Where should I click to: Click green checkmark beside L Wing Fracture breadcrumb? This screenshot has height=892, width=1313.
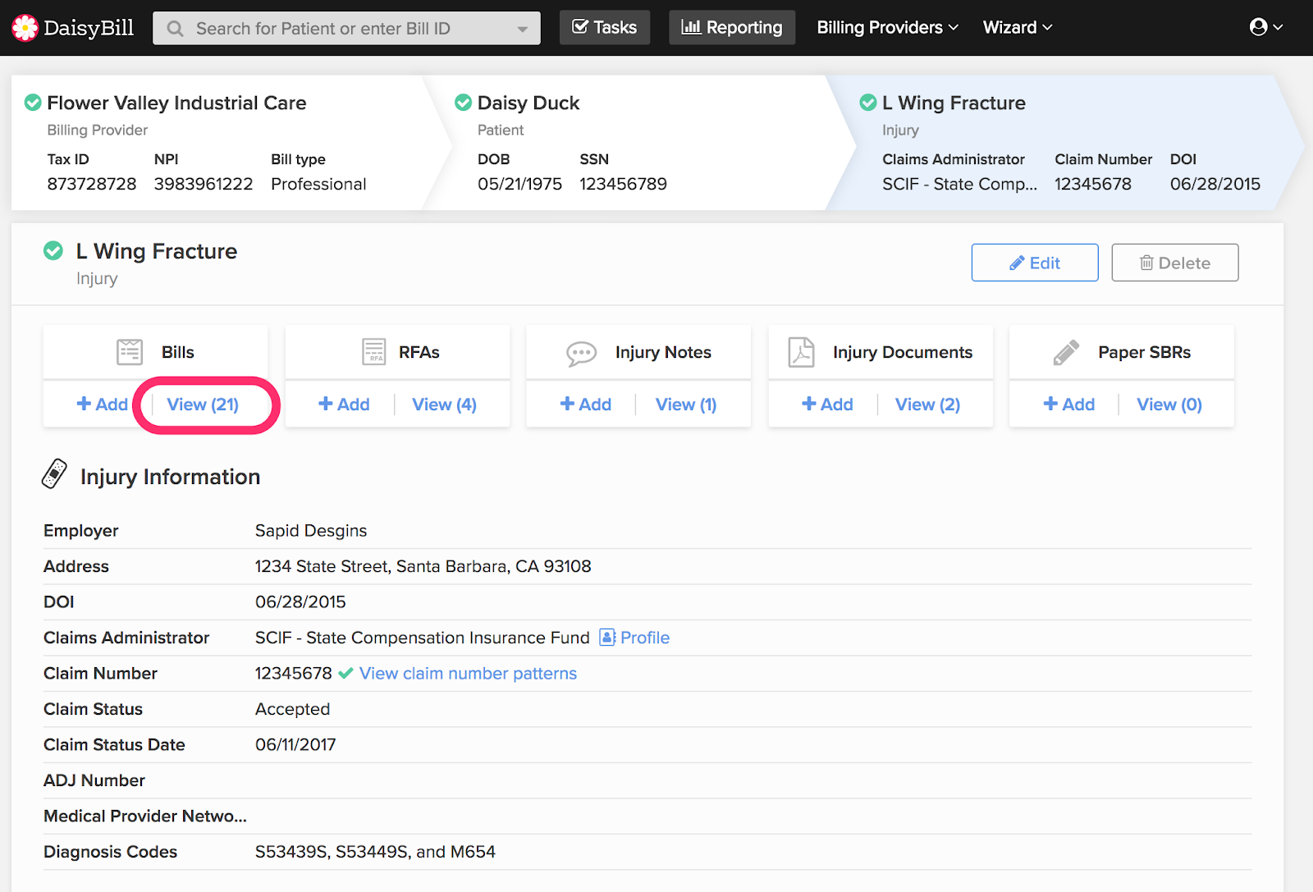click(x=867, y=103)
